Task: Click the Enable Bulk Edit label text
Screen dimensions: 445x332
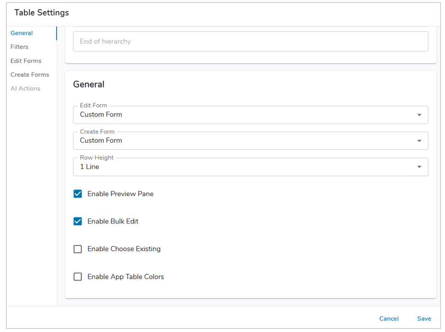Action: click(x=113, y=221)
